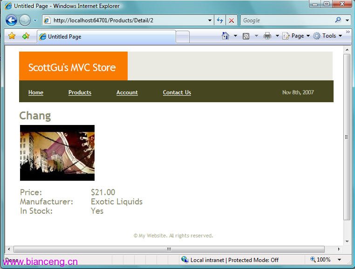This screenshot has width=355, height=269.
Task: Run search with the magnifier icon
Action: 338,20
